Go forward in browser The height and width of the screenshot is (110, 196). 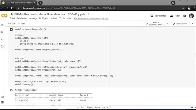pos(7,8)
